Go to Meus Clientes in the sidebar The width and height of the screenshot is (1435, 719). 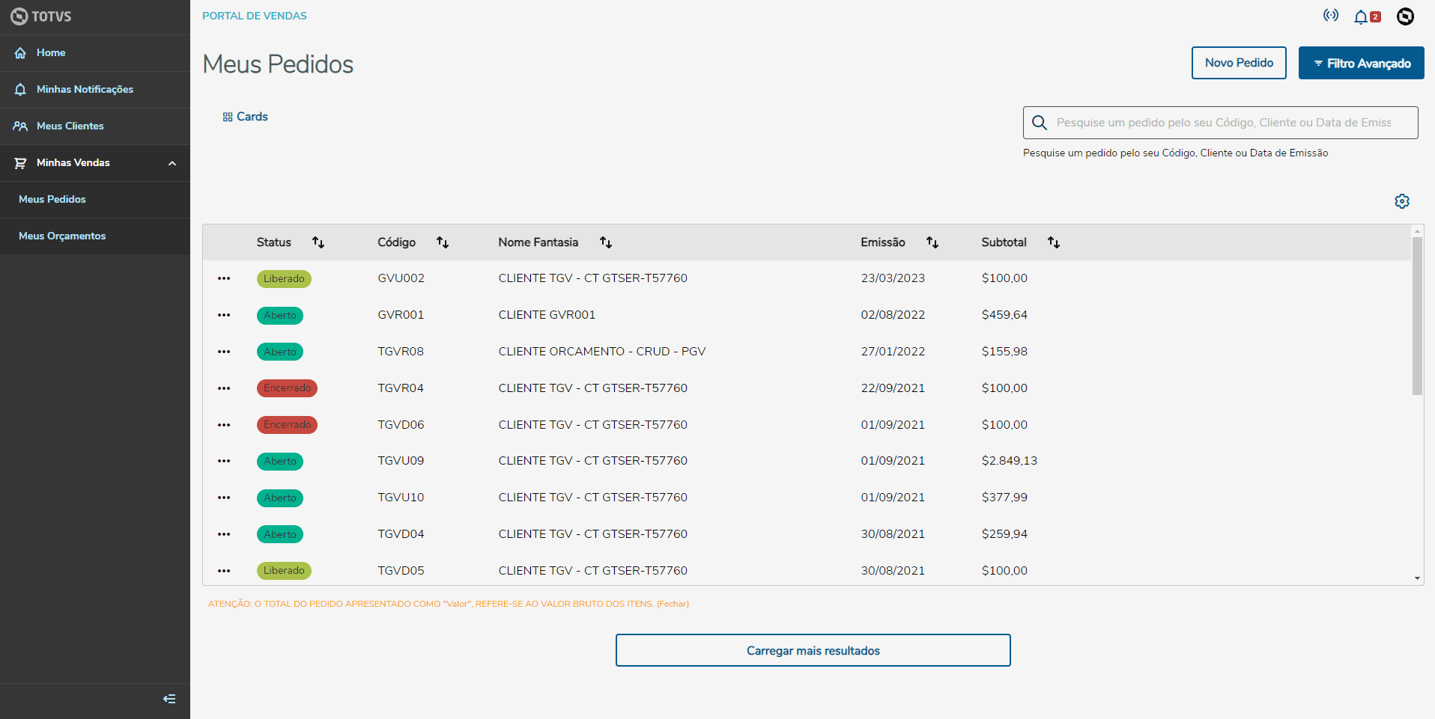click(x=70, y=126)
